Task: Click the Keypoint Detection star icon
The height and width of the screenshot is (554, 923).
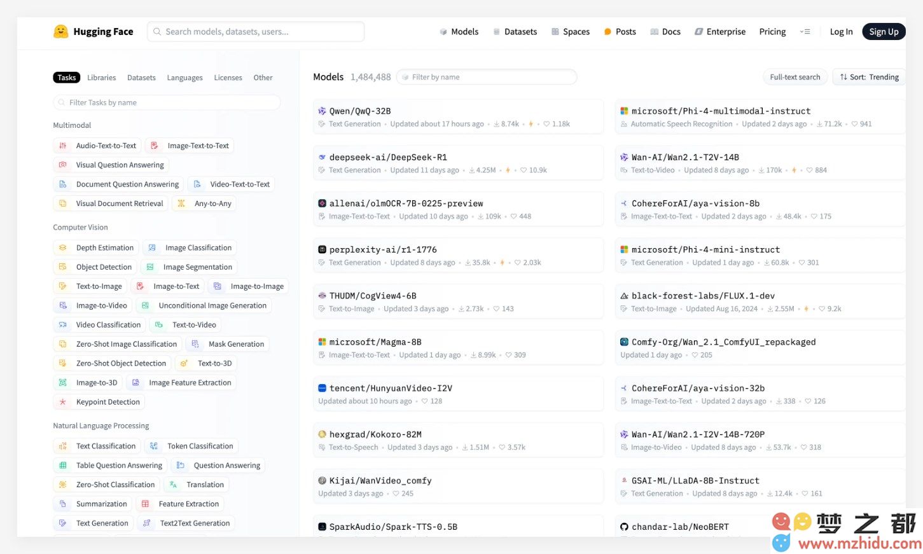Action: [x=62, y=402]
